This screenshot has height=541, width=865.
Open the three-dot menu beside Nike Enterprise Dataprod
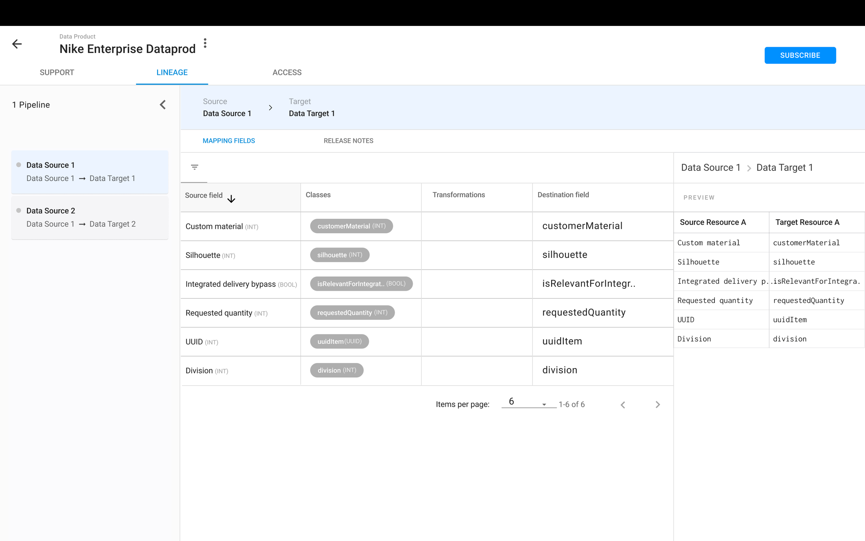tap(205, 43)
